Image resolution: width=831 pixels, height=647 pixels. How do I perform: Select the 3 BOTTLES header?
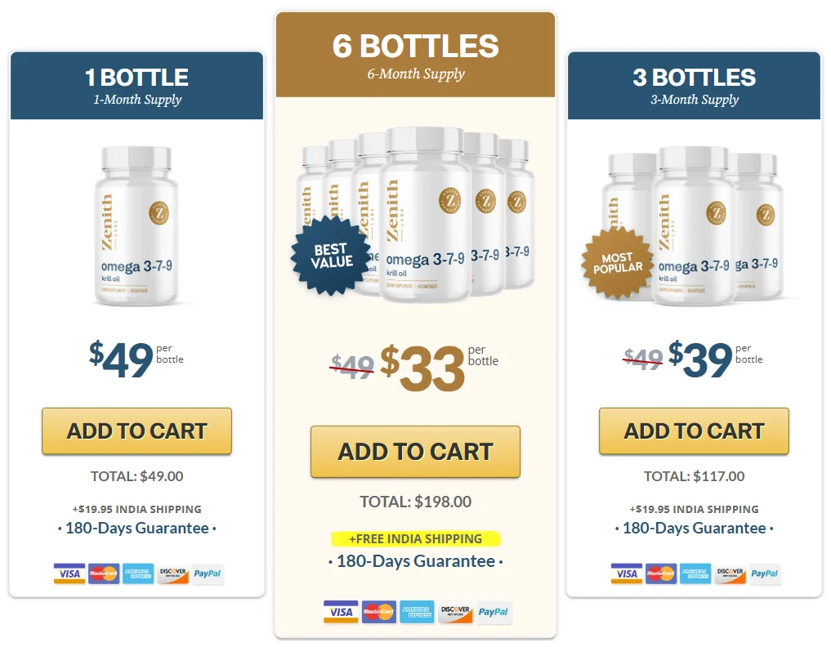point(694,78)
